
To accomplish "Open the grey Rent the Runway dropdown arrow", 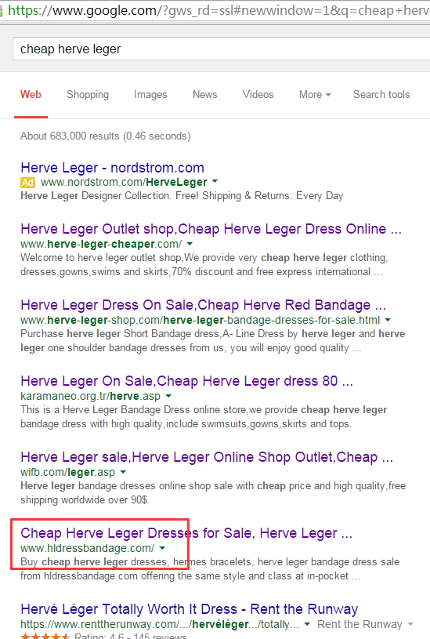I will click(x=410, y=624).
